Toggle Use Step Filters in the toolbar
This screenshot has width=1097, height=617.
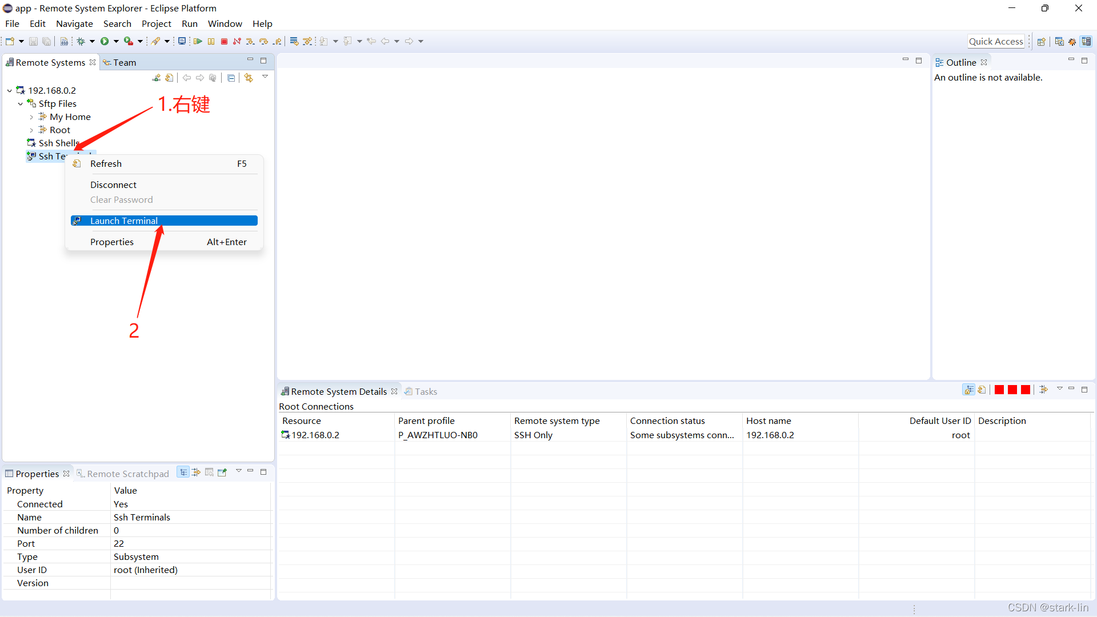307,41
